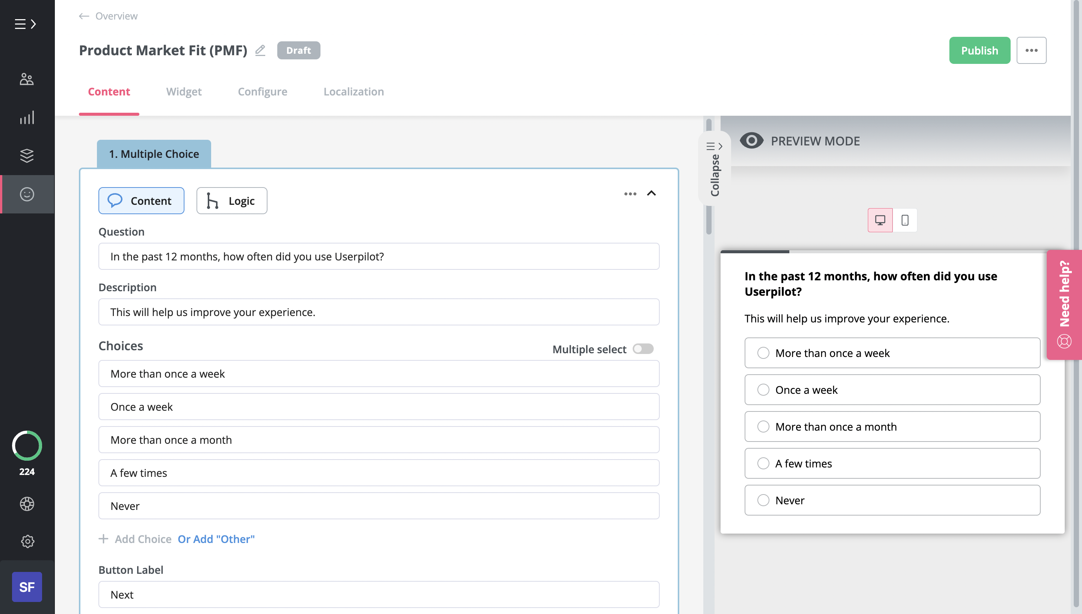Collapse the Multiple Choice question block
This screenshot has height=614, width=1082.
(652, 194)
